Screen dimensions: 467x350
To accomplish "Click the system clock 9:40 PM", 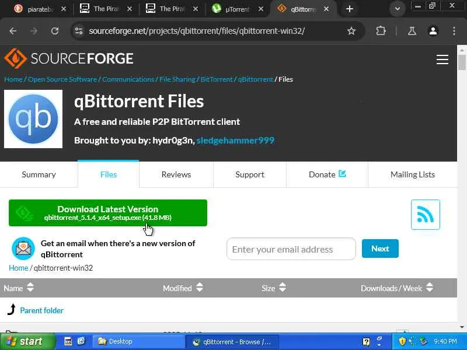I will tap(445, 341).
